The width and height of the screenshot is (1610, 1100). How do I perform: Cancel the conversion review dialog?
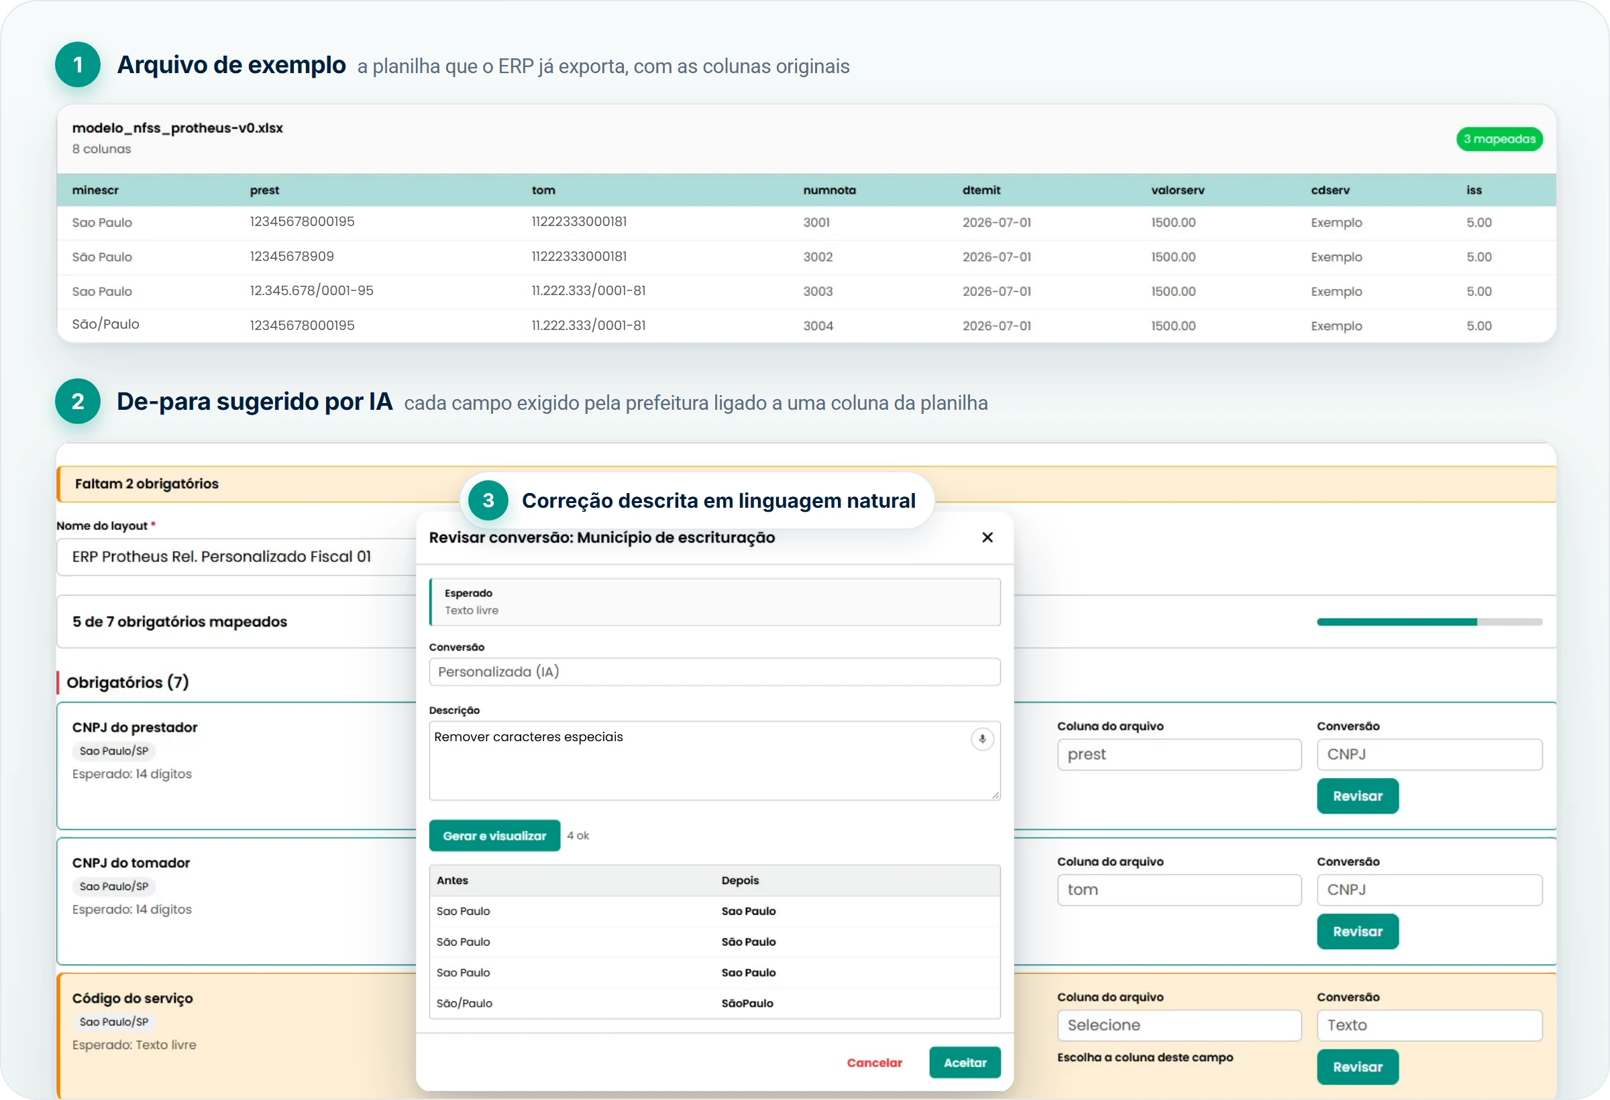point(874,1062)
